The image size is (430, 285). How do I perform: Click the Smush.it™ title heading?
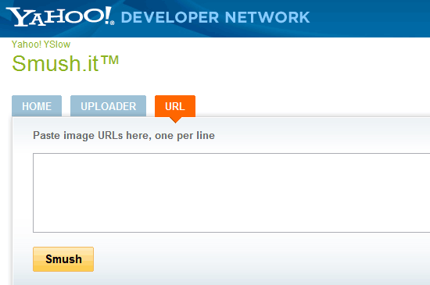tap(65, 63)
